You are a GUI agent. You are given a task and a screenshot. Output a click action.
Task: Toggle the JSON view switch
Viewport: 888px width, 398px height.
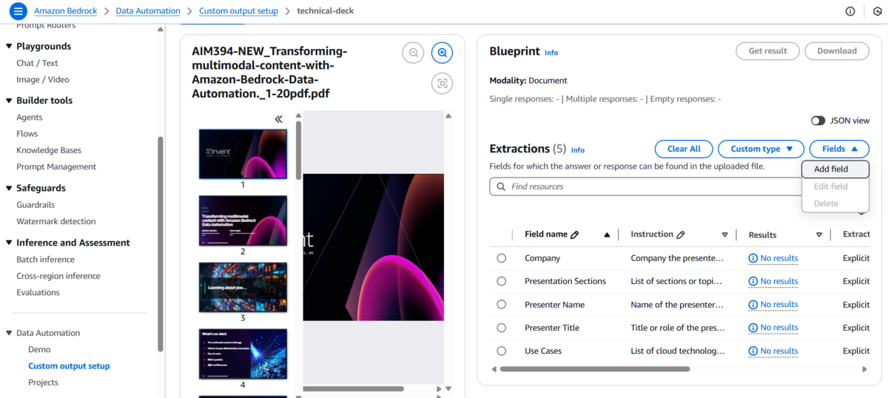coord(818,121)
